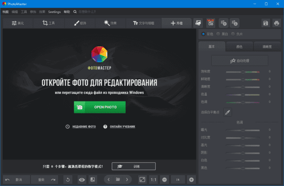The image size is (284, 186).
Task: Click the 饱和度 saturation slider handle
Action: [243, 71]
